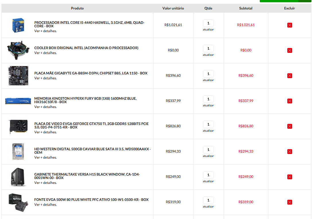312x219 pixels.
Task: Select the unit price R$249,00
Action: tap(173, 177)
